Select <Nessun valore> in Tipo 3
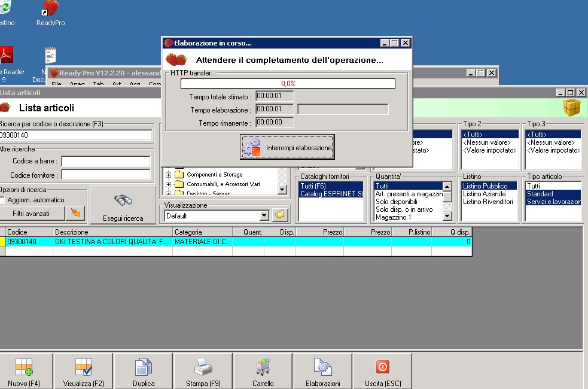The height and width of the screenshot is (389, 588). pyautogui.click(x=553, y=142)
